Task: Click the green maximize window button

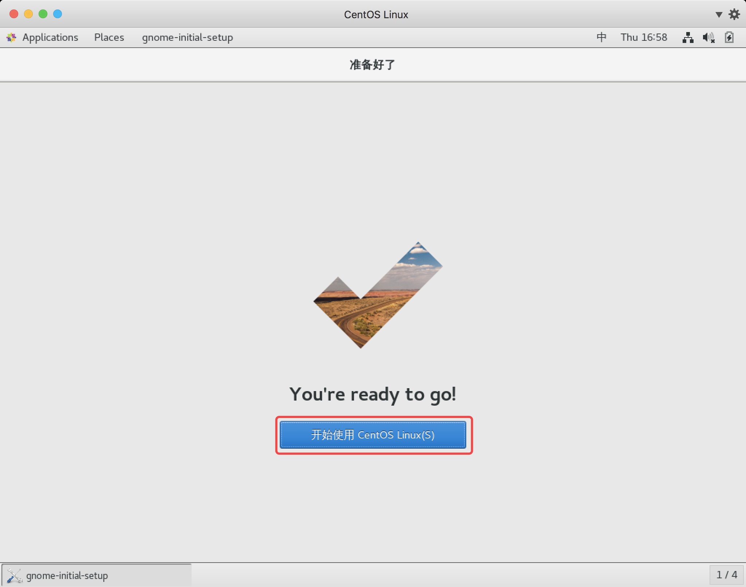Action: [x=43, y=14]
